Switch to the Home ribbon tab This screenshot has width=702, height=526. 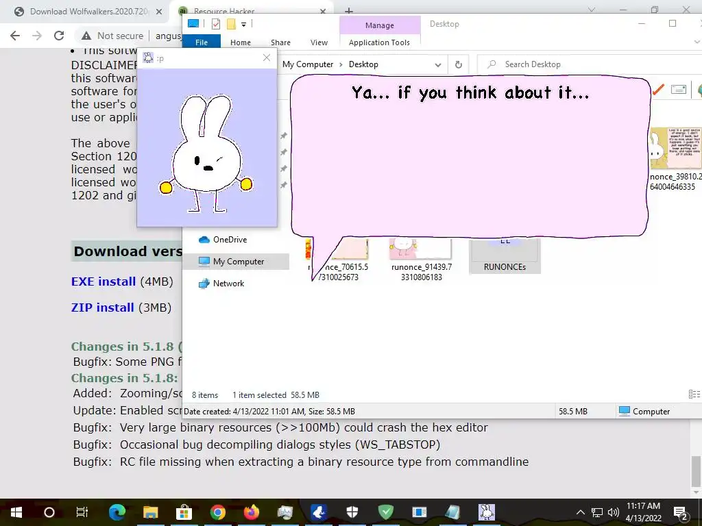click(x=241, y=42)
